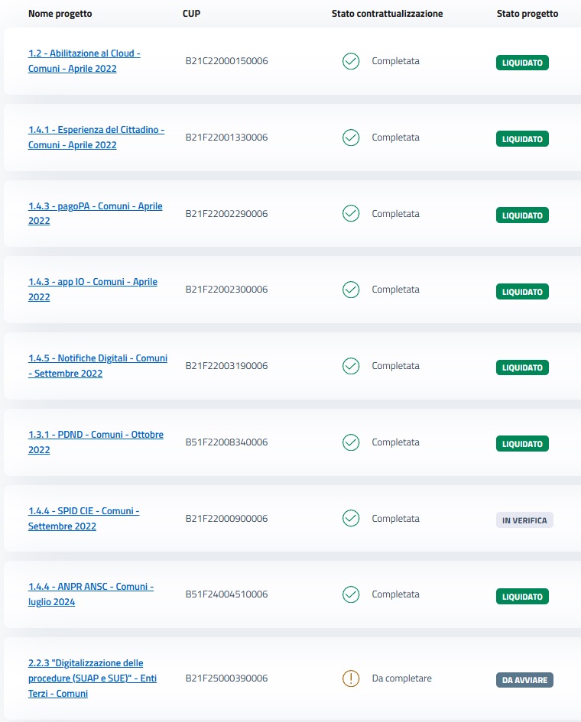Click the DA AVVIARE status badge

coord(524,680)
